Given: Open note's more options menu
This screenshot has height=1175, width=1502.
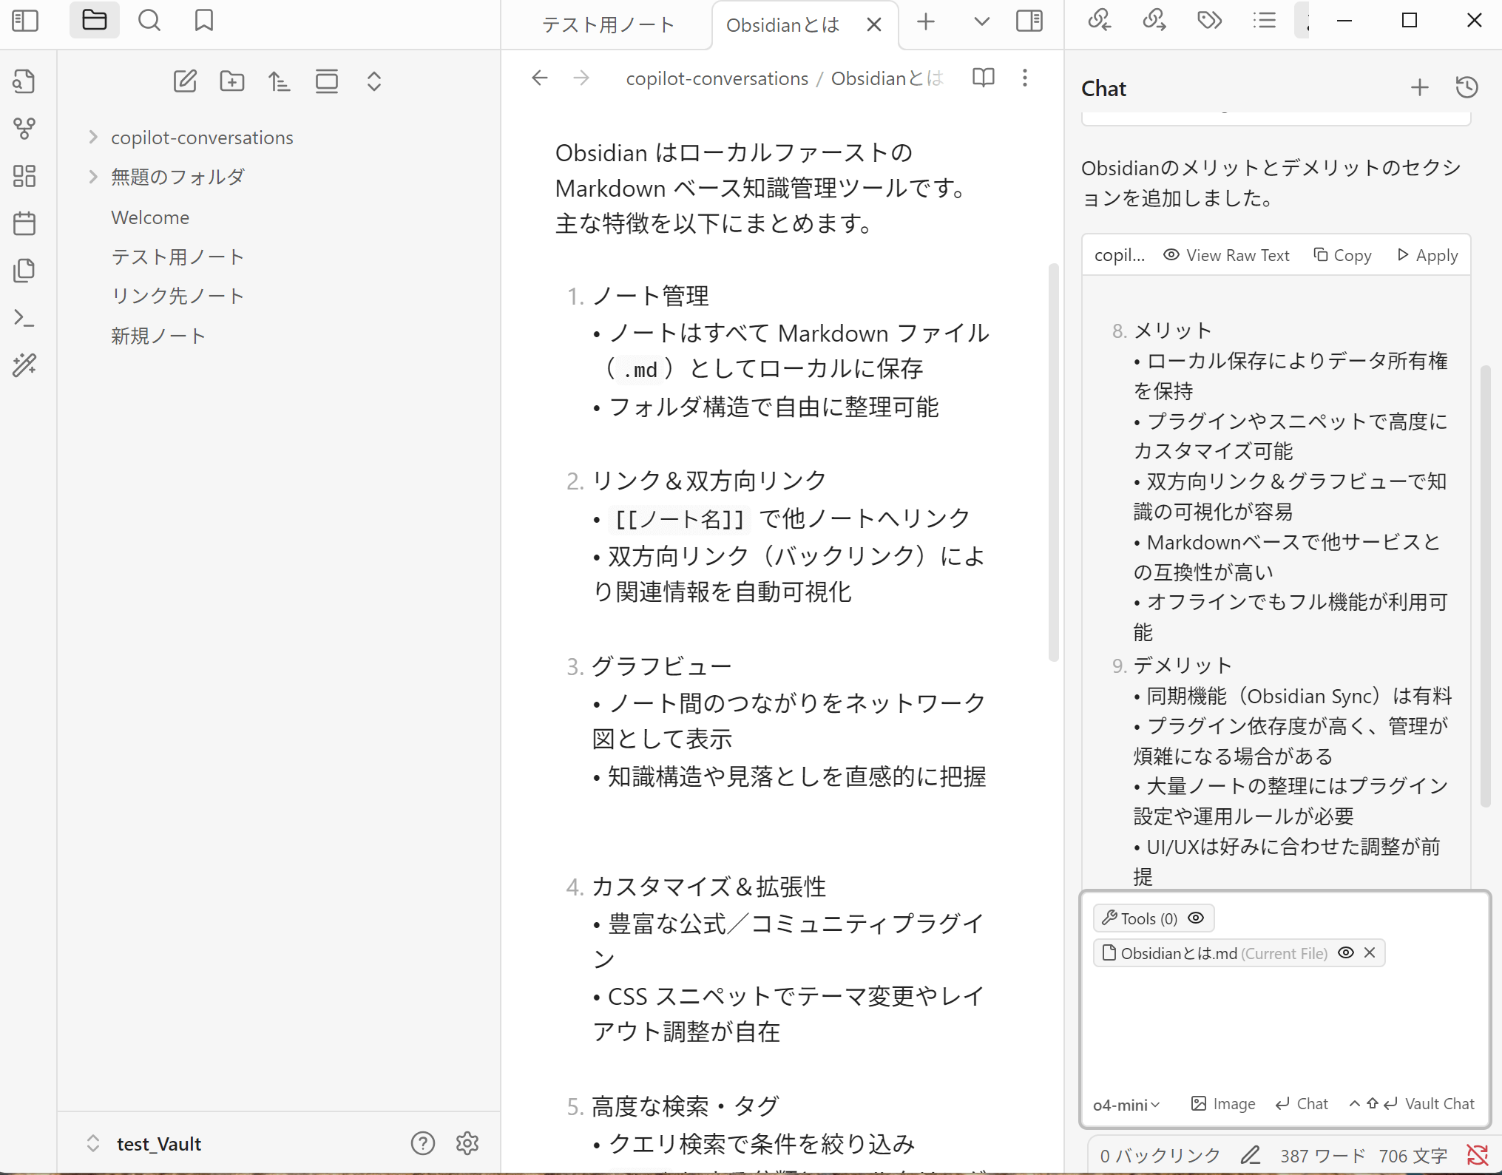Looking at the screenshot, I should 1025,78.
